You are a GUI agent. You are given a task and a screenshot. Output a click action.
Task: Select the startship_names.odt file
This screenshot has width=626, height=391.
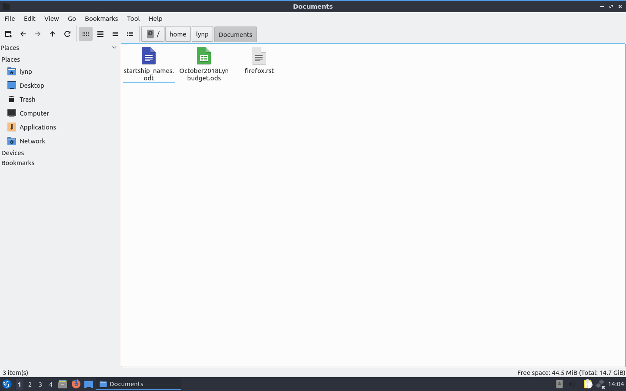pyautogui.click(x=149, y=64)
